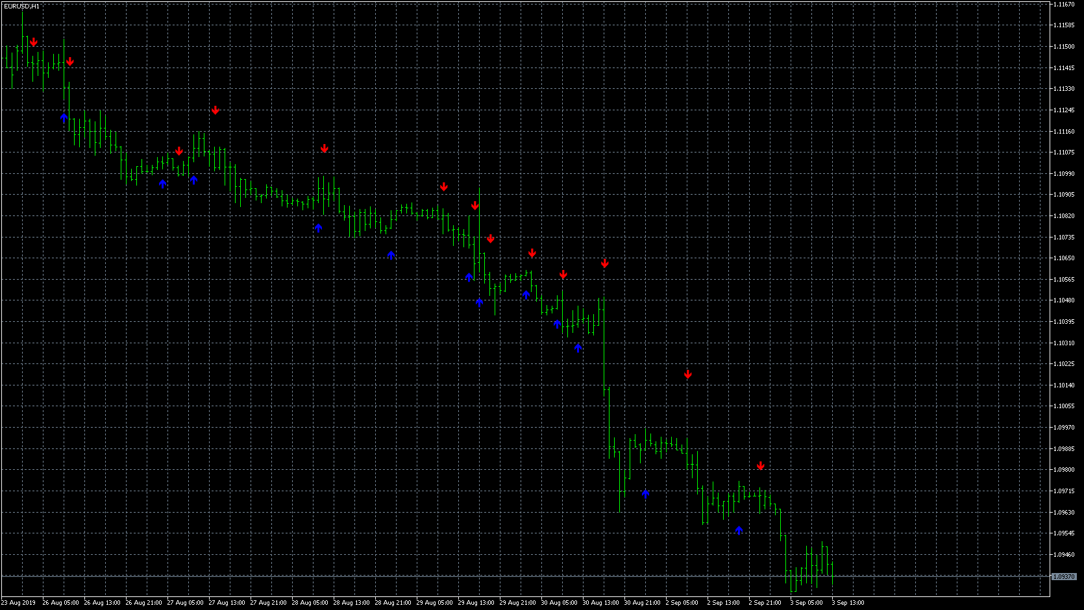The image size is (1084, 610).
Task: Select the highlighted current price 1.09370 label
Action: (x=1064, y=576)
